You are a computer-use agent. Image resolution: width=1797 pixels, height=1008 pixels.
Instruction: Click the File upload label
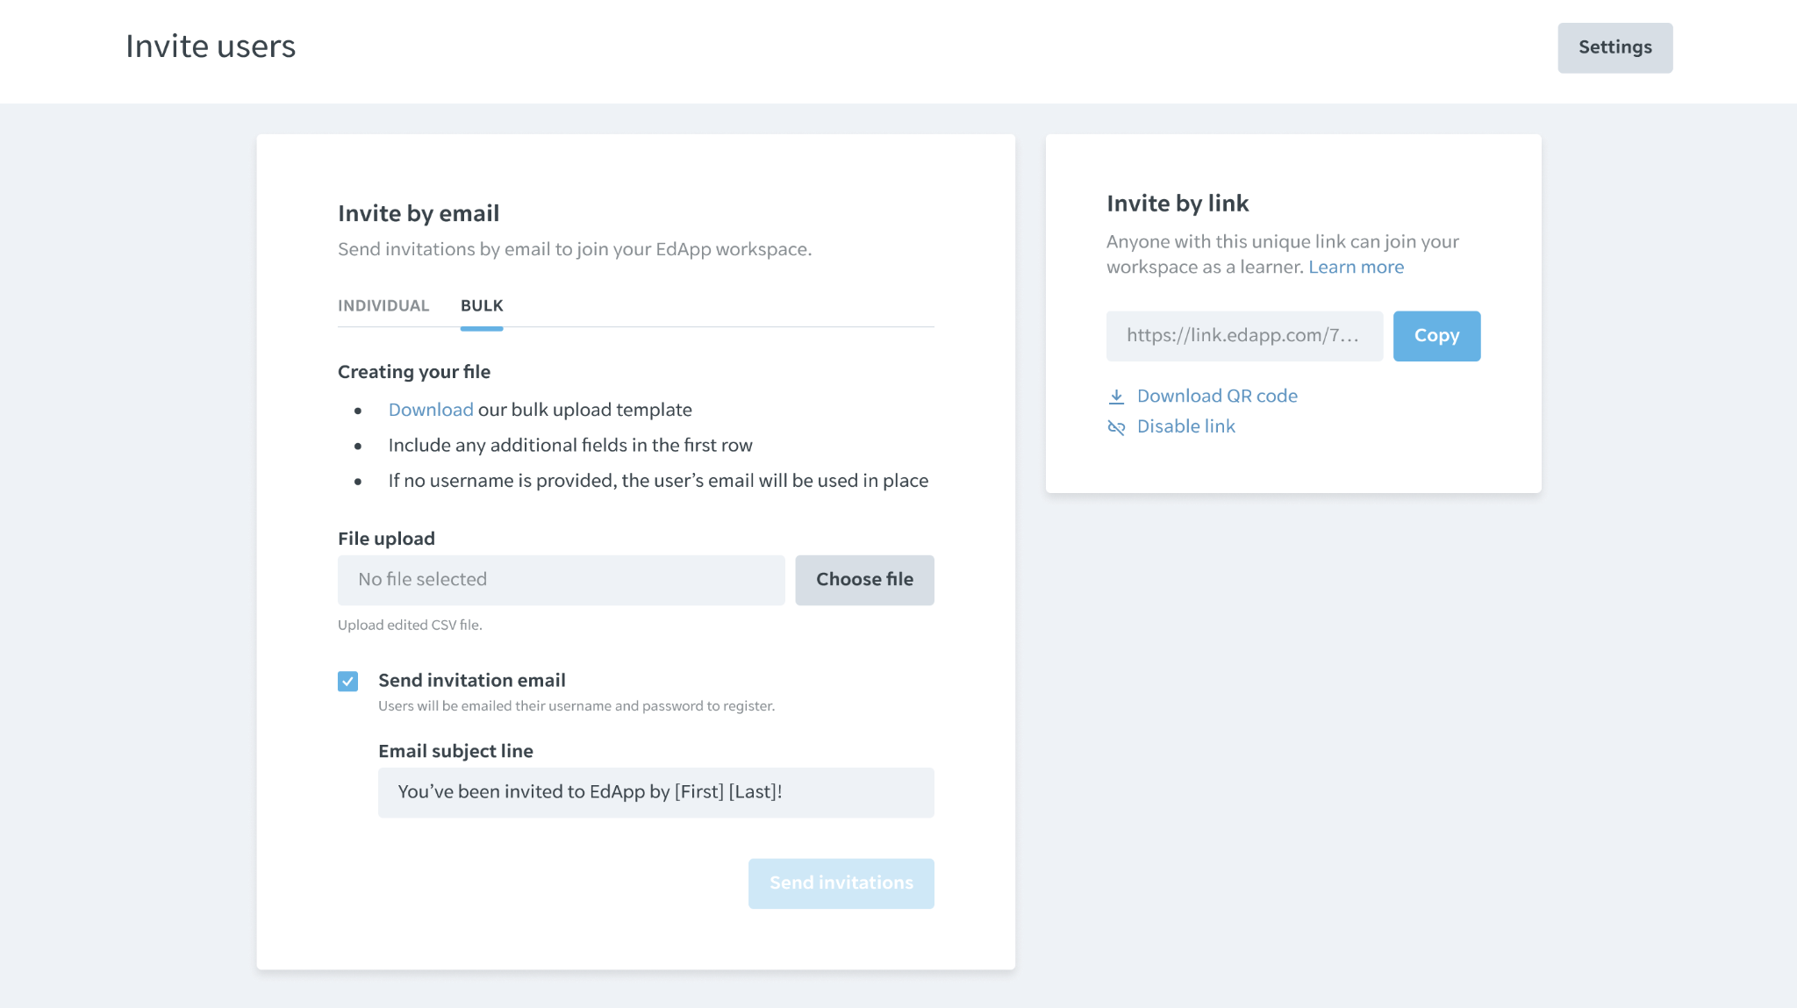coord(386,539)
